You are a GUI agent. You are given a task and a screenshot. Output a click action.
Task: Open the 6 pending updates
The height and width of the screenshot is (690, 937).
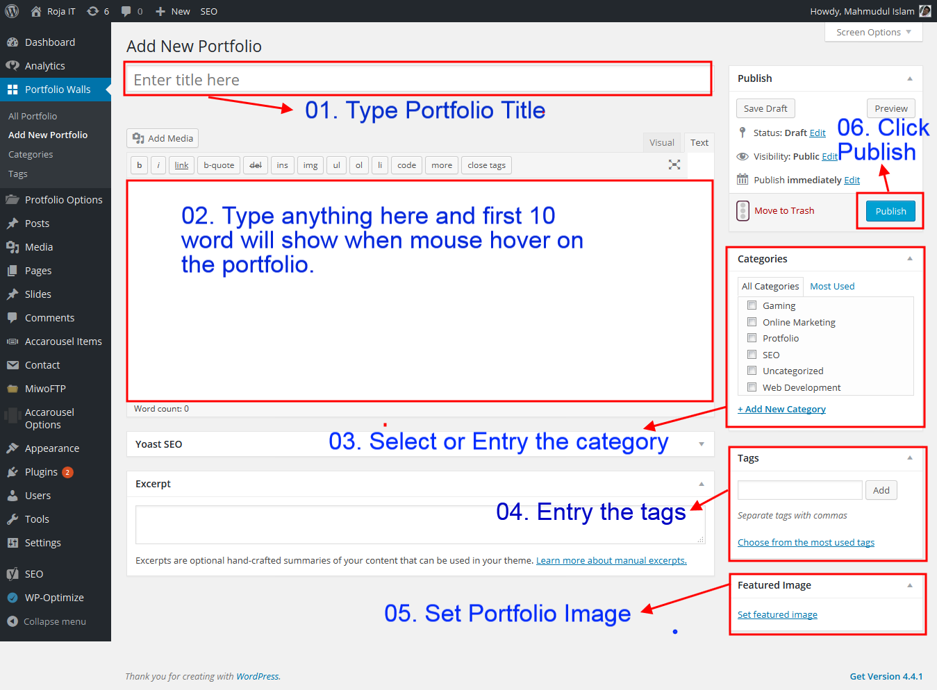point(98,11)
